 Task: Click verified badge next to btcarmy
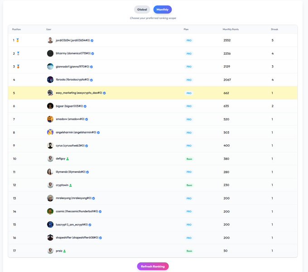[92, 53]
